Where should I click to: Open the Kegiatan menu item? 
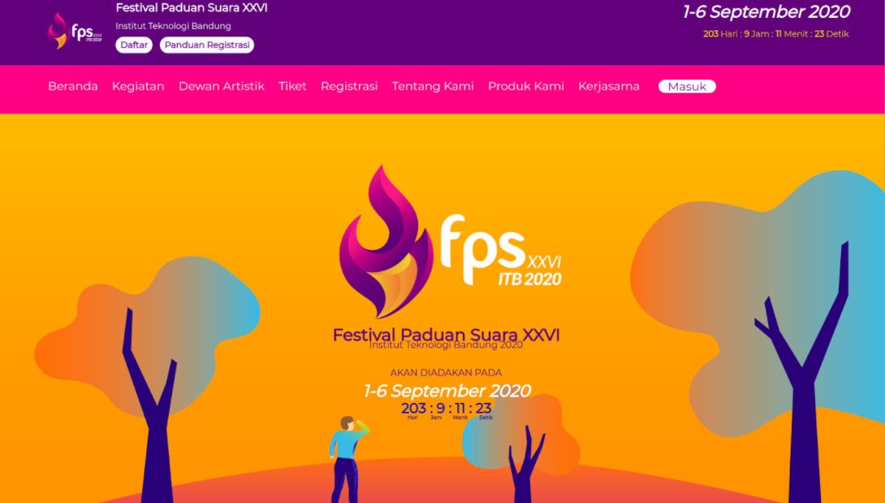point(138,86)
